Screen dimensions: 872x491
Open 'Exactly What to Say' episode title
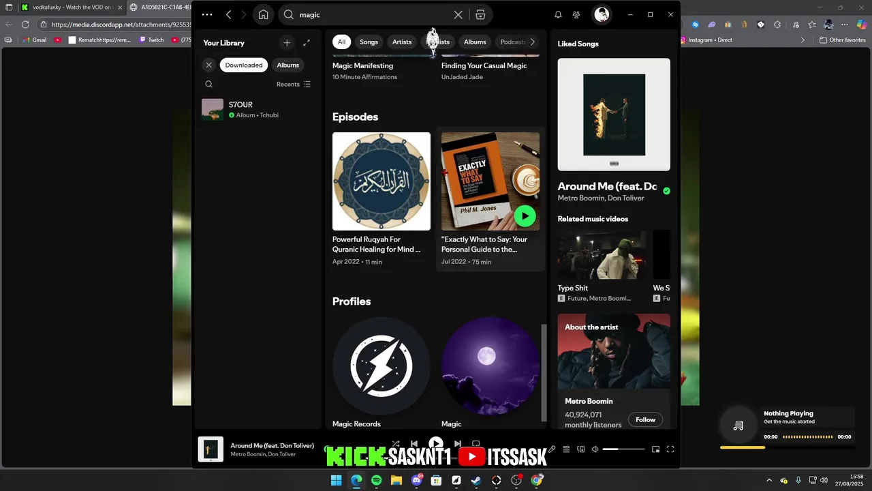(484, 244)
